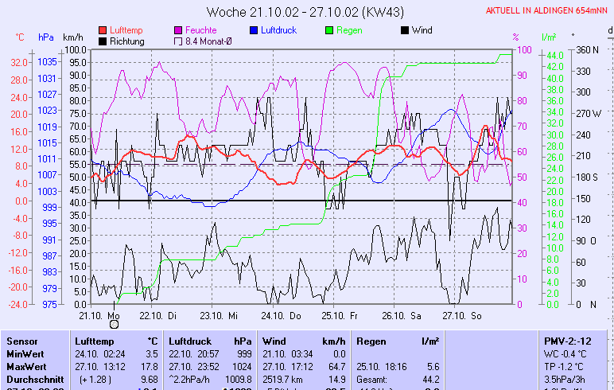Click the blue Luftdruck legend square
Image resolution: width=614 pixels, height=390 pixels.
click(x=255, y=30)
